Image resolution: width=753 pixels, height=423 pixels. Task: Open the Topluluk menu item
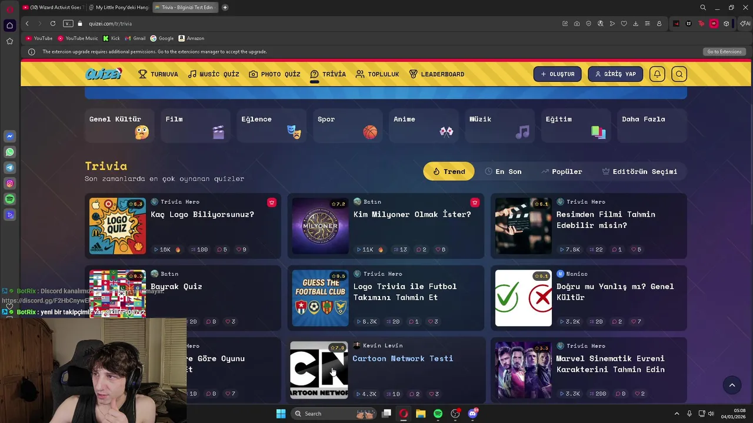[x=378, y=74]
